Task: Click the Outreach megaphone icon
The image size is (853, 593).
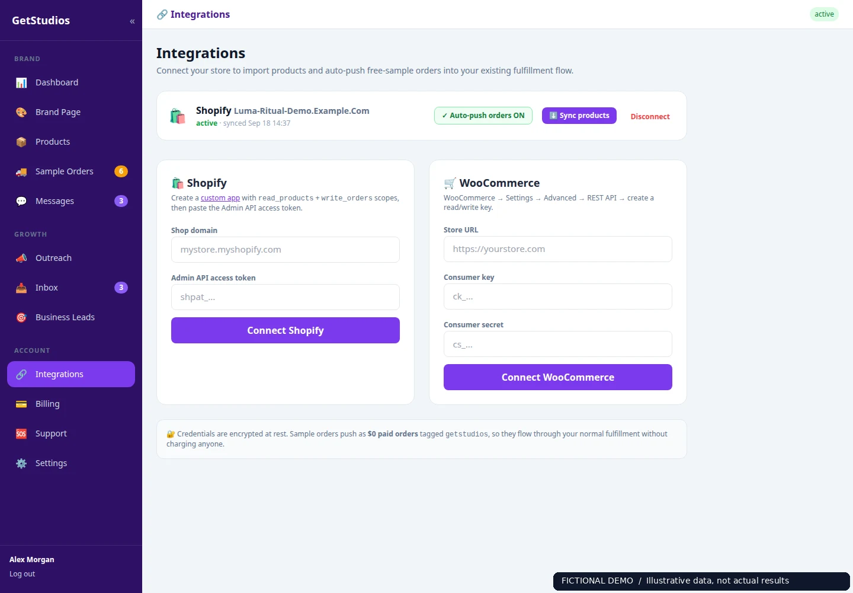Action: (21, 258)
